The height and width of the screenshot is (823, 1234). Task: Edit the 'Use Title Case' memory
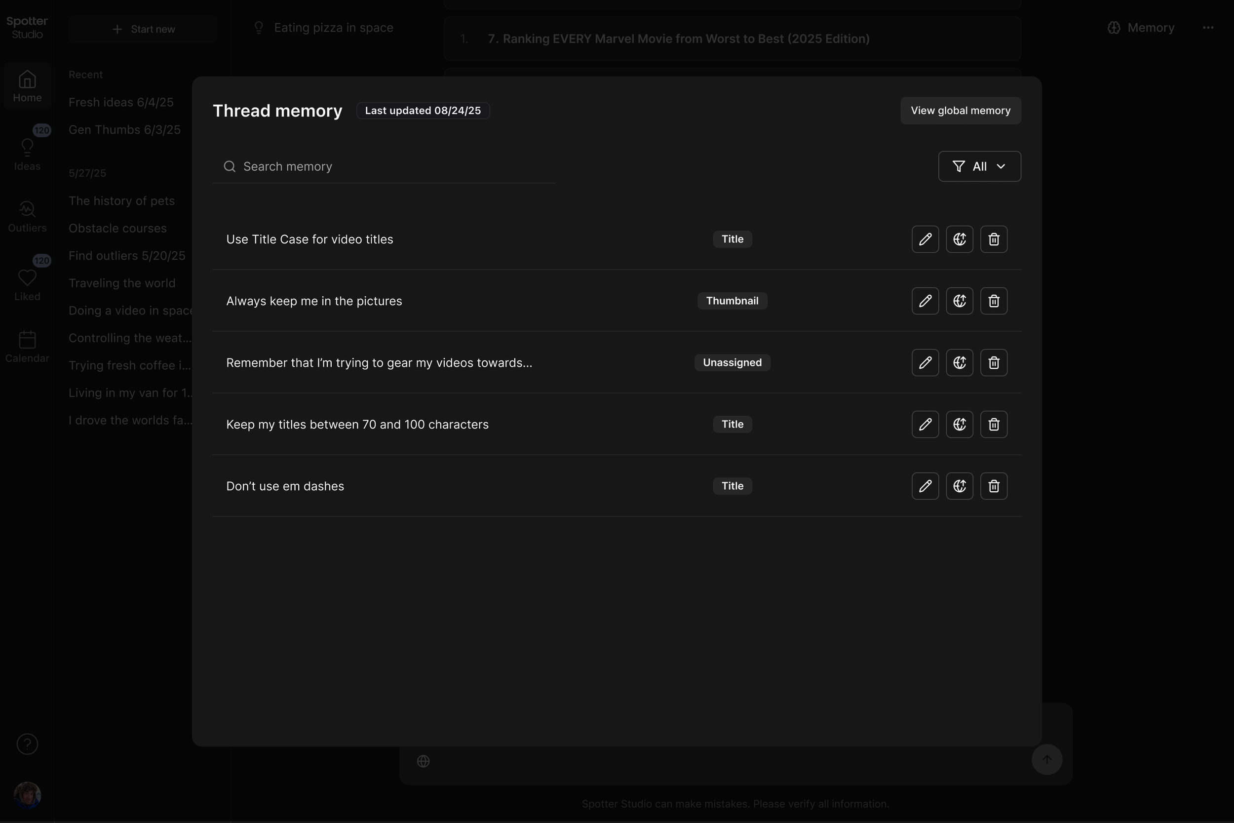pos(925,239)
